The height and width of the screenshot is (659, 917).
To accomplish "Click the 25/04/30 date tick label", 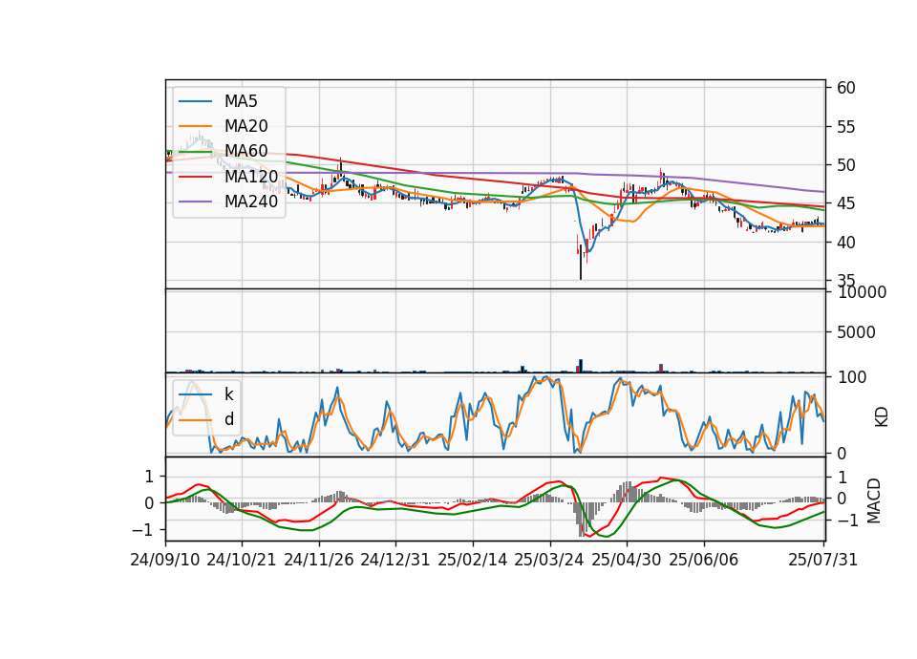I will pos(627,560).
